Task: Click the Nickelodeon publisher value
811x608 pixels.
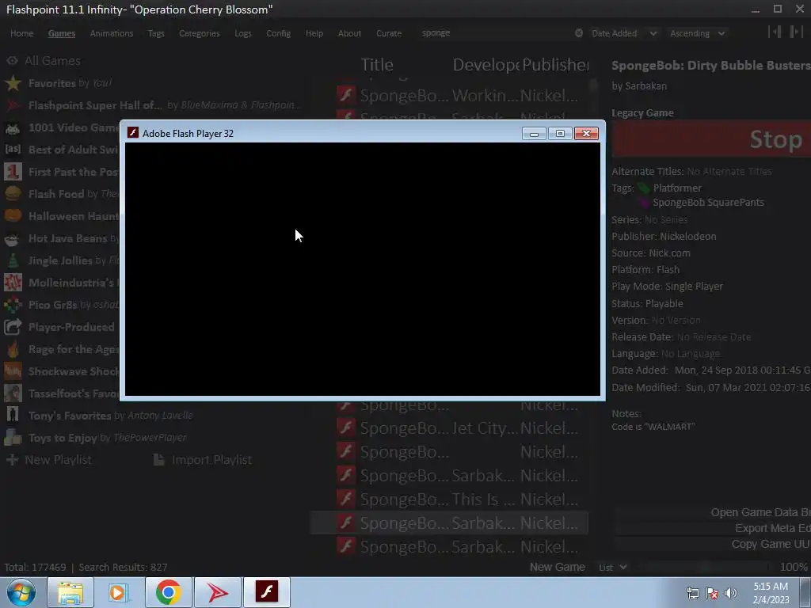Action: tap(688, 236)
